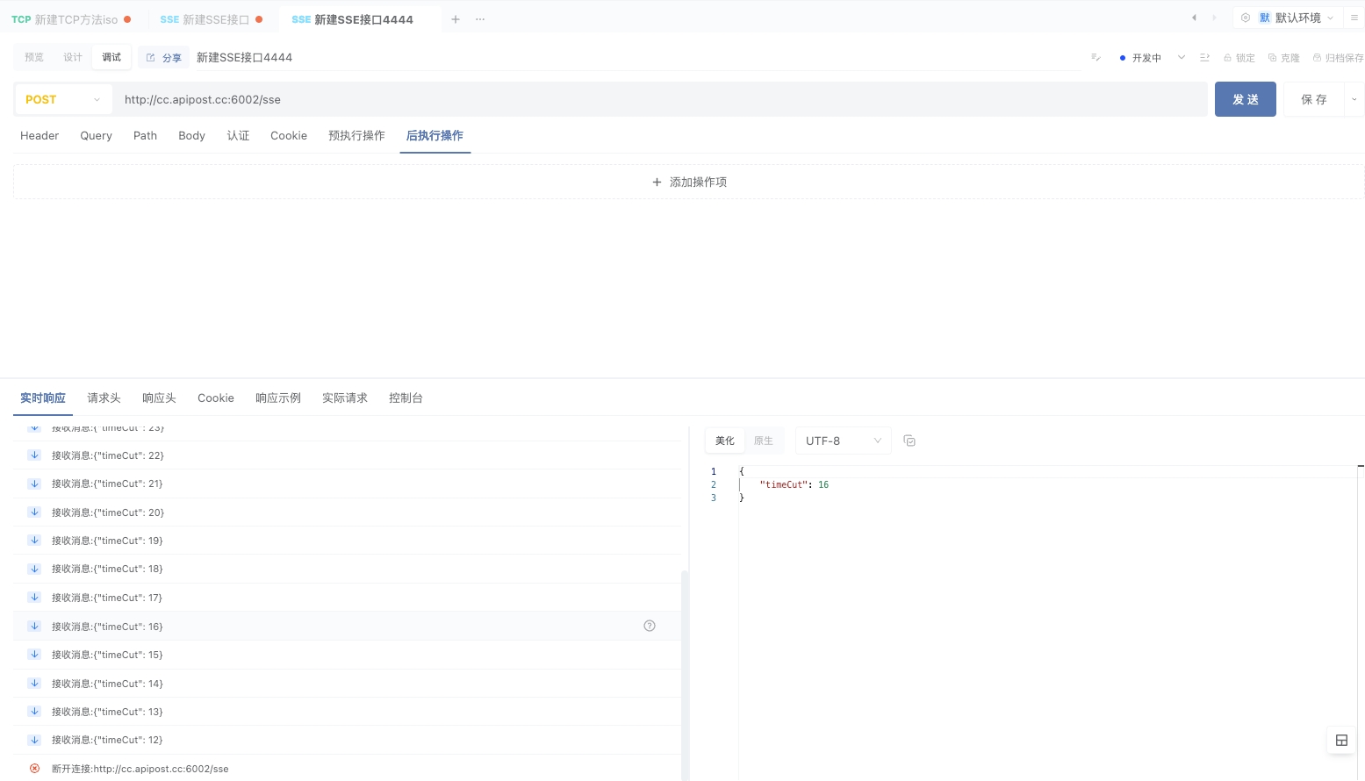Select the 调试 debug mode tab
Image resolution: width=1365 pixels, height=781 pixels.
111,57
